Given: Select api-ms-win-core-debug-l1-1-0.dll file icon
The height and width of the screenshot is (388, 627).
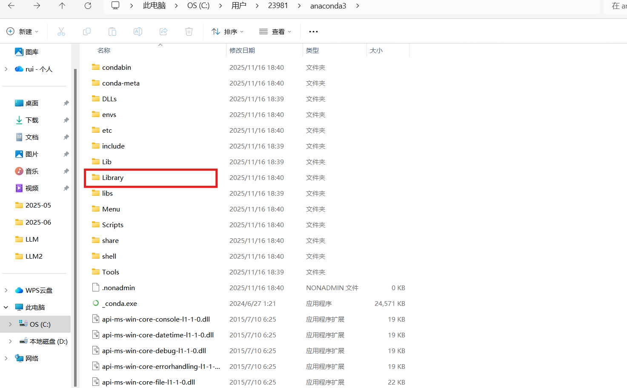Looking at the screenshot, I should pos(96,351).
